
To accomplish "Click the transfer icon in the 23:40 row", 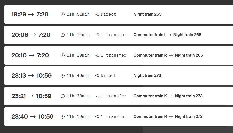I will pyautogui.click(x=97, y=117).
